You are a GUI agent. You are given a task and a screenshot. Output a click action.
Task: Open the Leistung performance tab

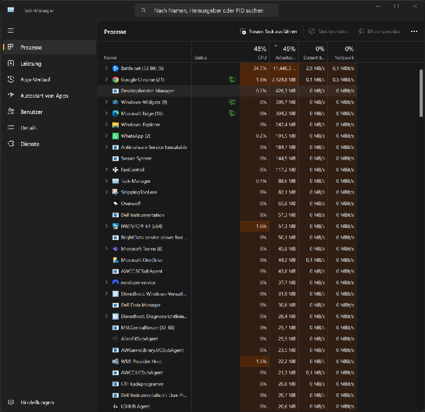pos(49,63)
